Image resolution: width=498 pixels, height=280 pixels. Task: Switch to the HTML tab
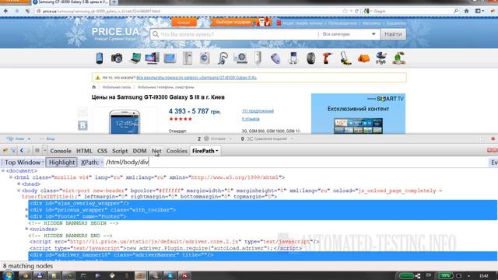(x=84, y=151)
